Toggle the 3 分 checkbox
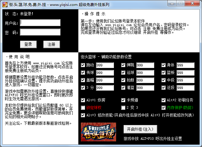Image resolution: width=202 pixels, height=147 pixels. point(83,87)
